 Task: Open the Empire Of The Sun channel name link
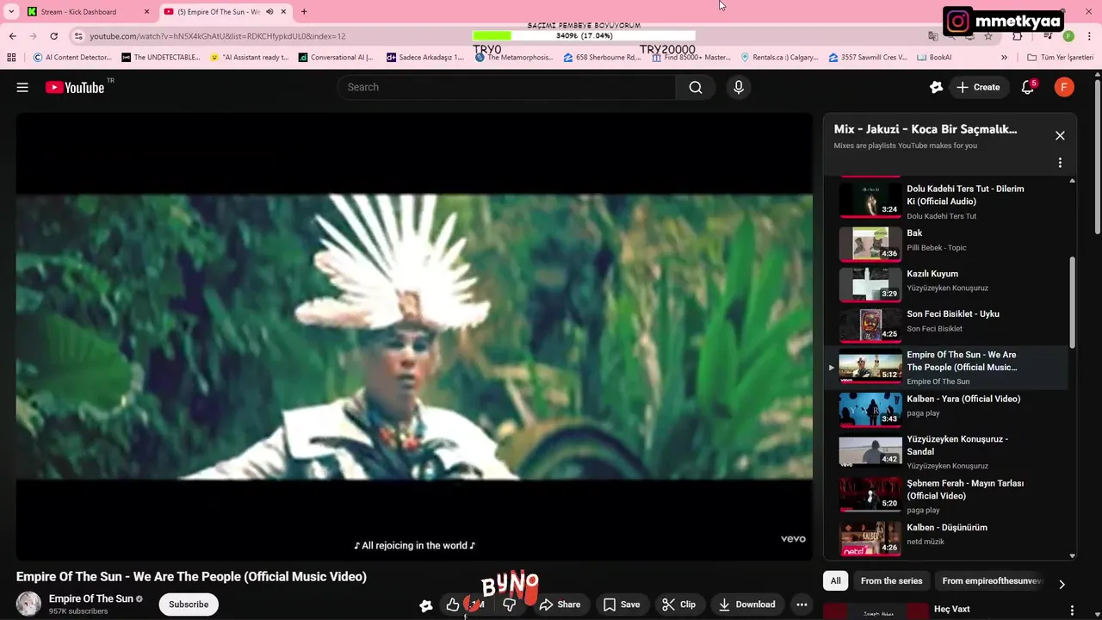(x=90, y=598)
